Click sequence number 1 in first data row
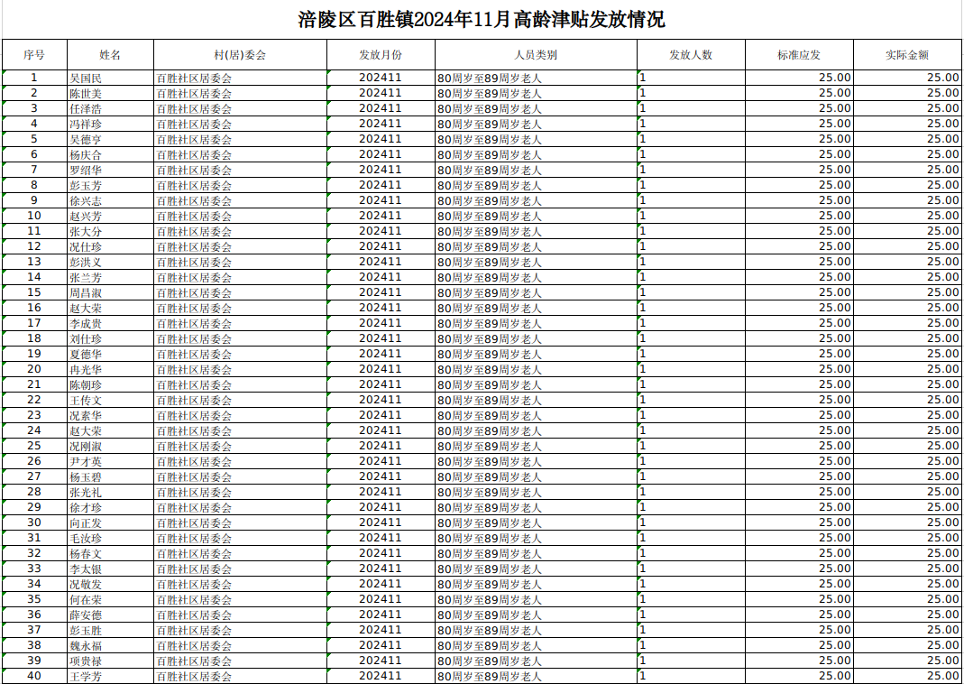The height and width of the screenshot is (684, 964). click(34, 78)
